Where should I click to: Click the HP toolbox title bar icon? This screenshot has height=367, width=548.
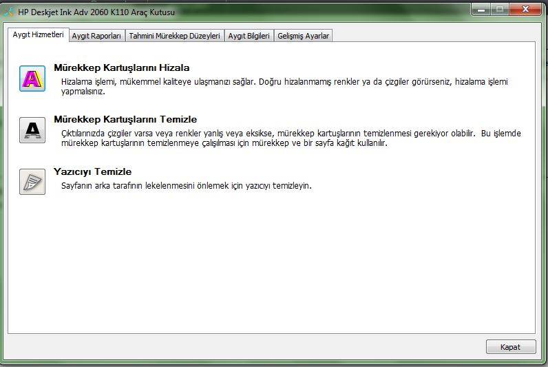8,12
